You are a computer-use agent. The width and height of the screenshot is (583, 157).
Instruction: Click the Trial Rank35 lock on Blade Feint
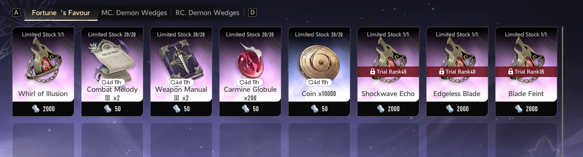coord(526,72)
